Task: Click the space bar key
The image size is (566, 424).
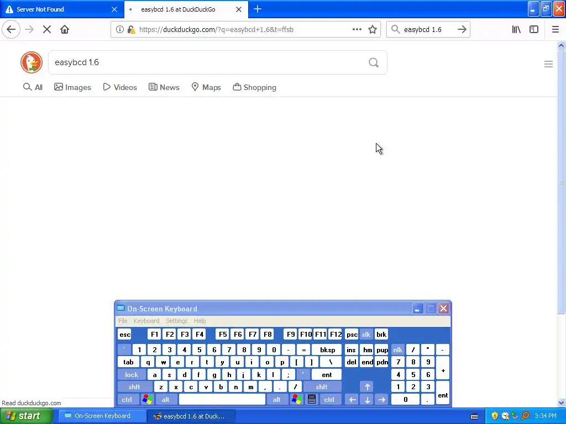Action: [x=222, y=400]
